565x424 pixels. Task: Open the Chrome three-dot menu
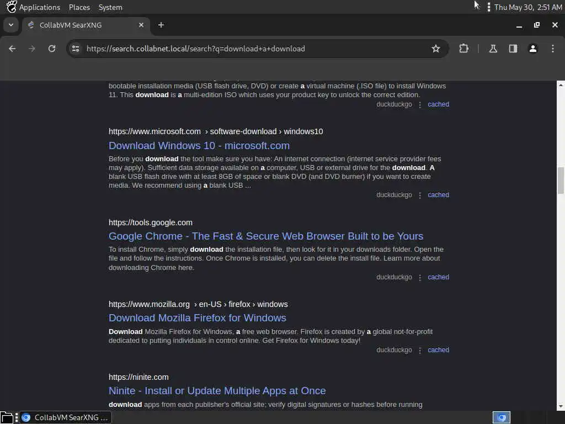[553, 49]
